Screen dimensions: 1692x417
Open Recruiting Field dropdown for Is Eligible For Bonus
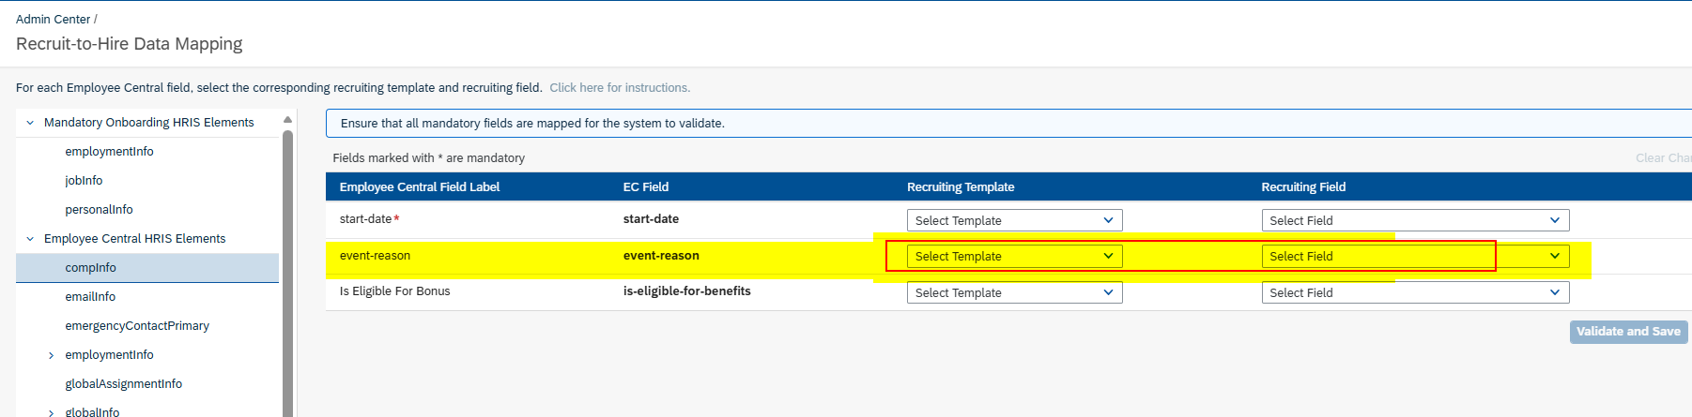click(x=1414, y=292)
